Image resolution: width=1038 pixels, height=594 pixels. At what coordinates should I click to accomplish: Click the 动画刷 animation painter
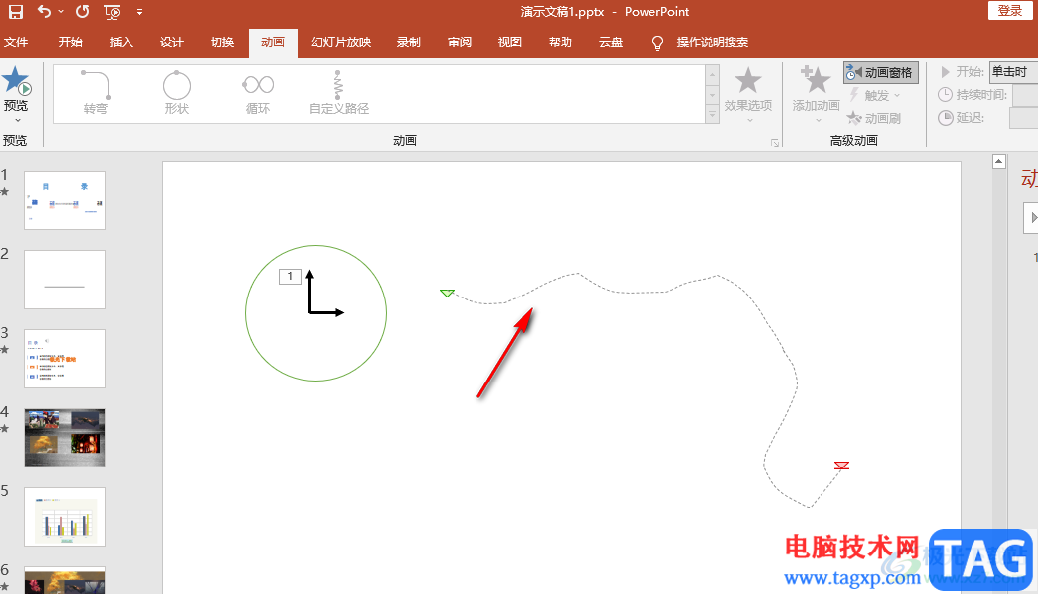pos(874,118)
